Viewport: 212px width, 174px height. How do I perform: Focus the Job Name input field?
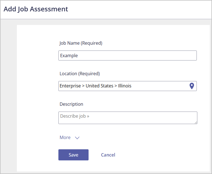(128, 56)
